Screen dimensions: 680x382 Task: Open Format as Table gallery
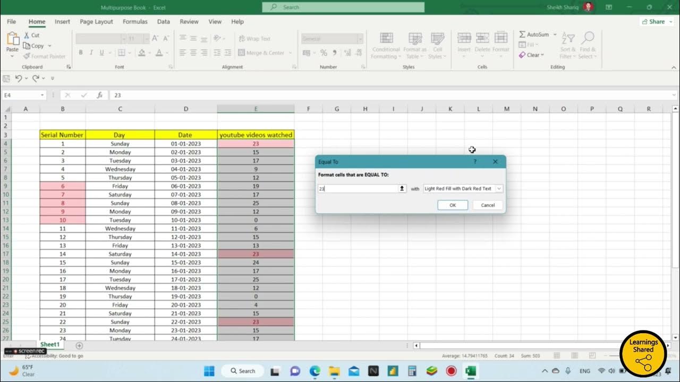pos(415,46)
